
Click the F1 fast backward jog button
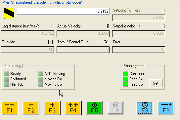[x=10, y=108]
